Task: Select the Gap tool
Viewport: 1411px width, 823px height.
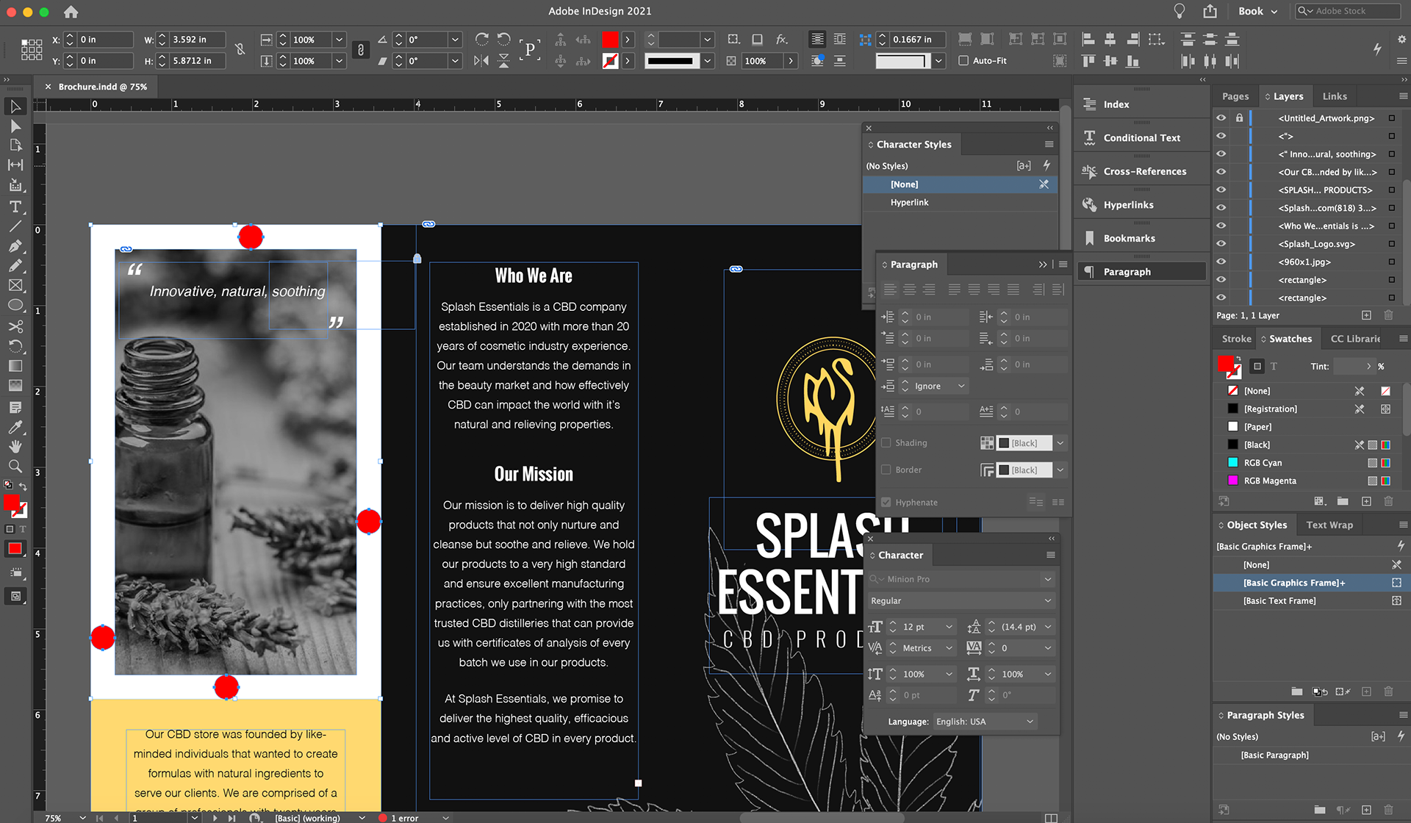Action: pos(15,165)
